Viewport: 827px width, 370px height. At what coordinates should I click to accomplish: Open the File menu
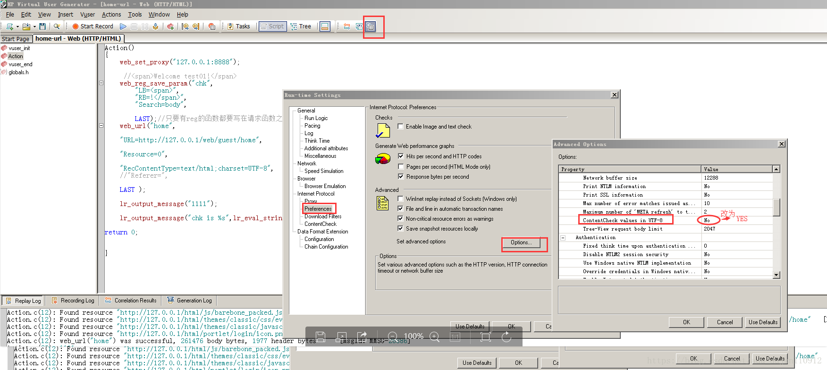pos(10,15)
